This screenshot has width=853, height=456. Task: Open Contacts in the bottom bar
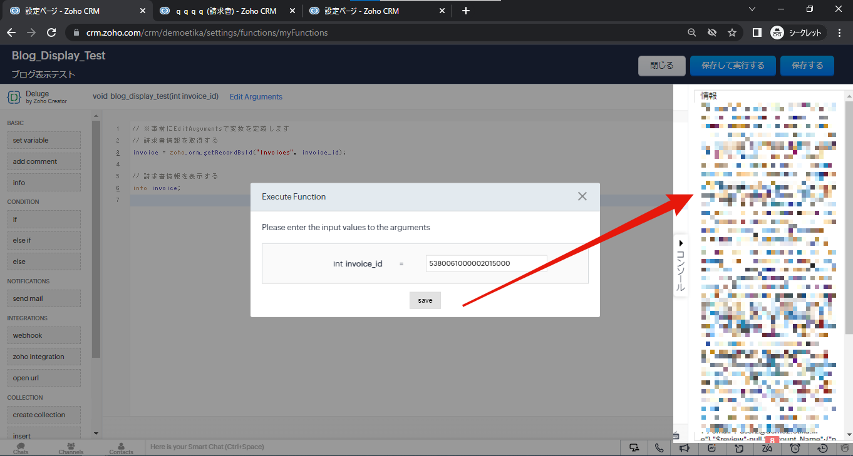121,448
